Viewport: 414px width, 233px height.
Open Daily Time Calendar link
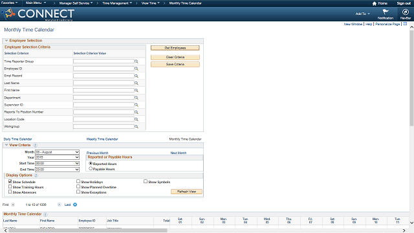point(17,139)
